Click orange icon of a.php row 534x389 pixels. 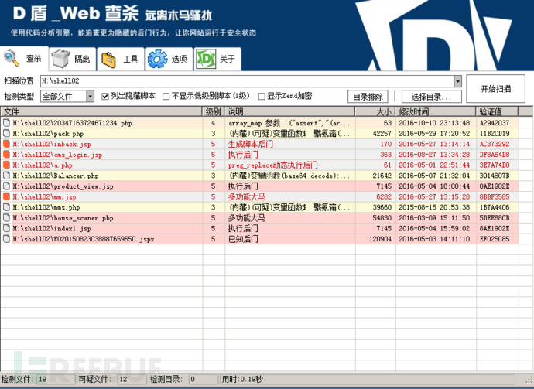pos(6,165)
